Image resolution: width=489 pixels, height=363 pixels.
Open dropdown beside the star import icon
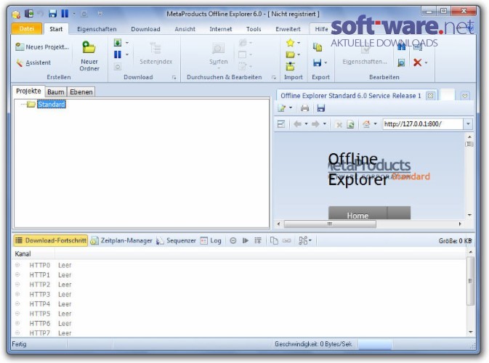coord(299,43)
